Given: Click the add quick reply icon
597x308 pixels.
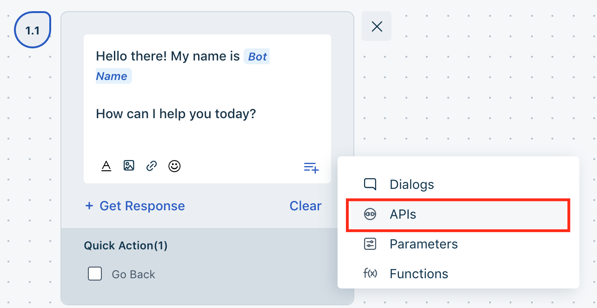Looking at the screenshot, I should point(311,167).
